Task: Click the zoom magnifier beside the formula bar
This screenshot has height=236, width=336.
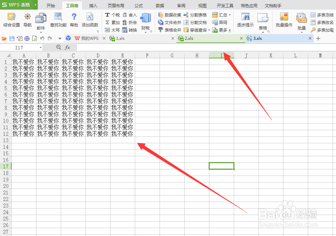Action: pos(58,47)
